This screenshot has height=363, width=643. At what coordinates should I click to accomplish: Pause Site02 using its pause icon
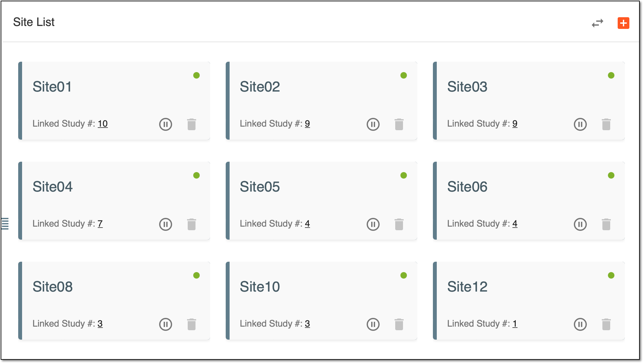(373, 124)
